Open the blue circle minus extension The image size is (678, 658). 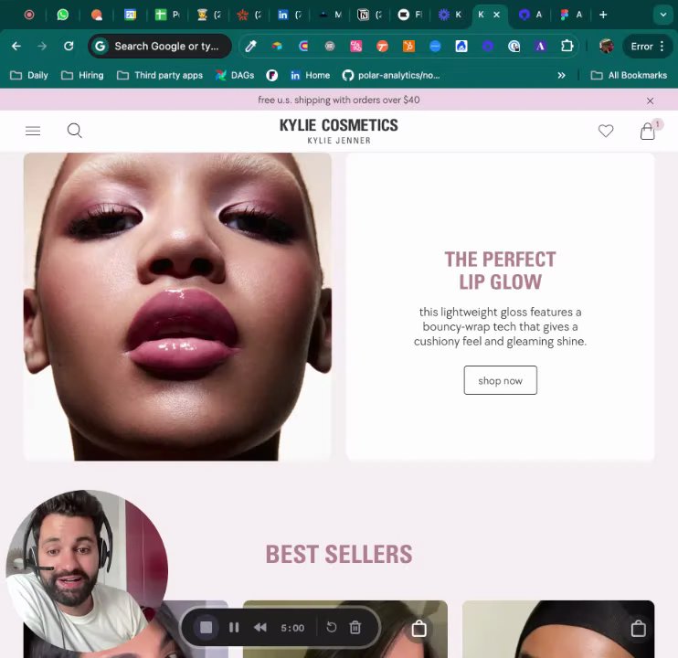pyautogui.click(x=435, y=46)
